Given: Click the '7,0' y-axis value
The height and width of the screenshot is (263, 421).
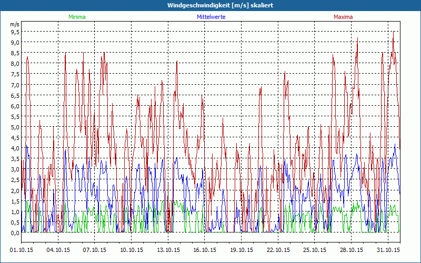Looking at the screenshot, I should tap(15, 85).
